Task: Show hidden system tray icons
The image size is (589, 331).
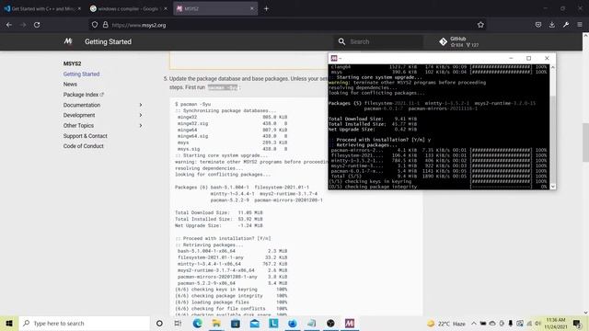Action: click(x=474, y=324)
